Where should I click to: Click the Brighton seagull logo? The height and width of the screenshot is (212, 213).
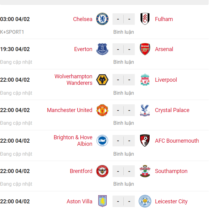tap(102, 141)
